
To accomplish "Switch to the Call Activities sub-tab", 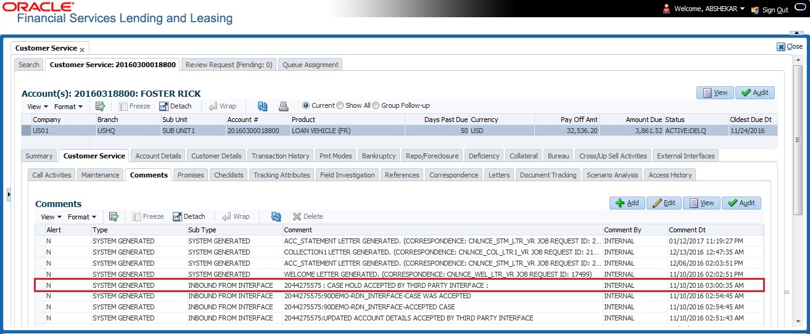I will [x=52, y=175].
